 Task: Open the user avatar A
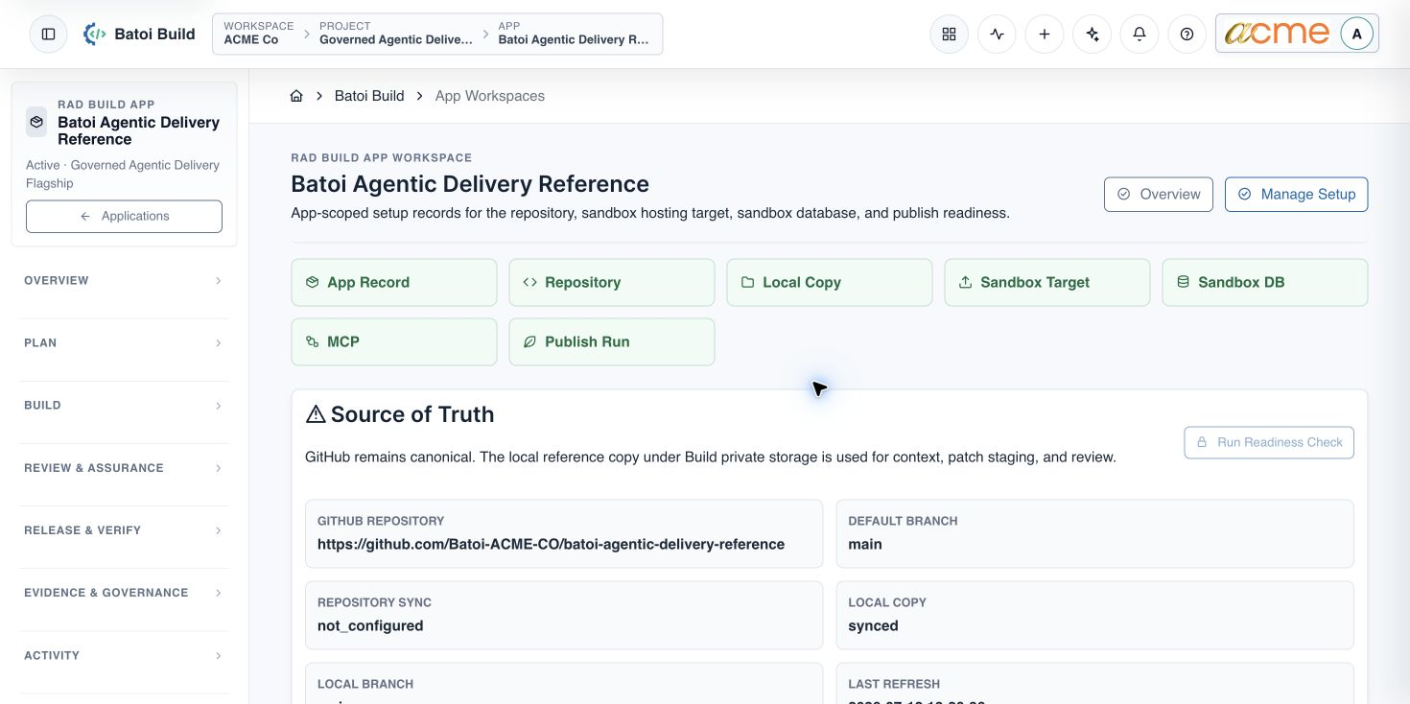[1356, 34]
